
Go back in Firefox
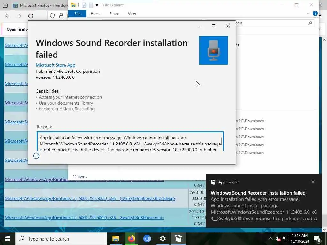pos(8,16)
